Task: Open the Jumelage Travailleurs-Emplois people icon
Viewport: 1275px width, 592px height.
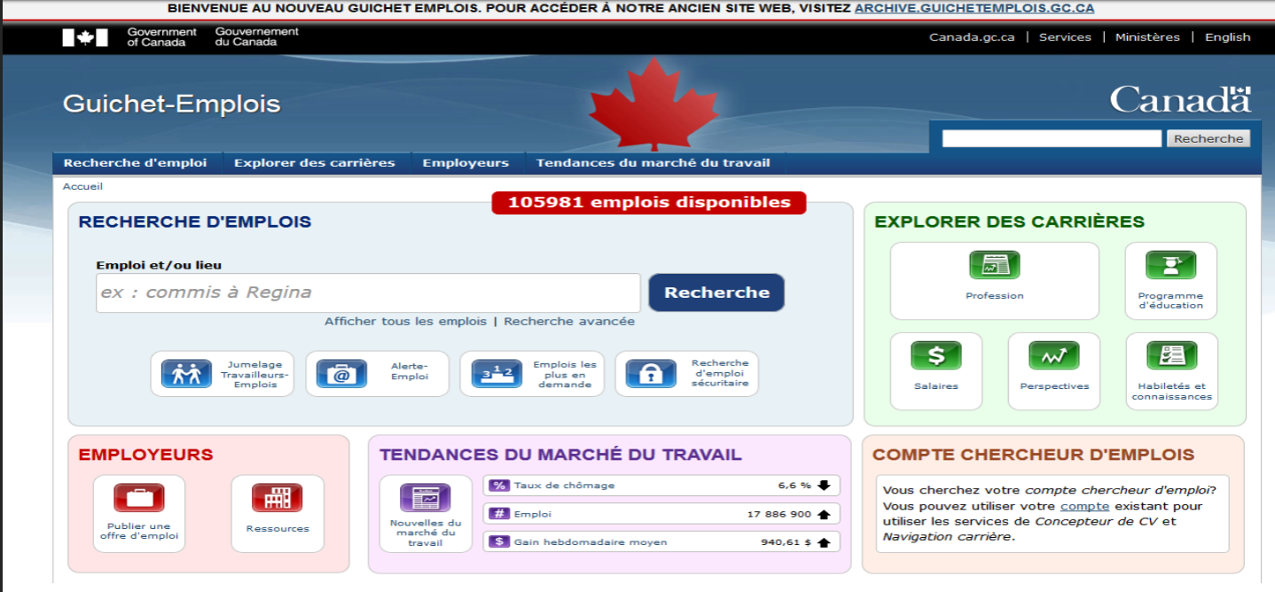Action: coord(186,374)
